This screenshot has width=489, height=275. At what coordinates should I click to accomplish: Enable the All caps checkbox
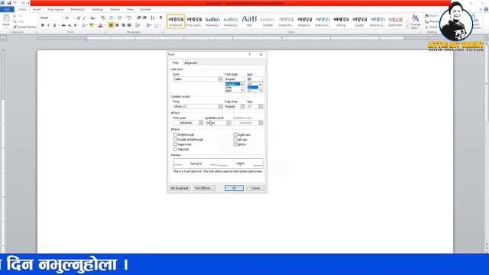tap(235, 140)
